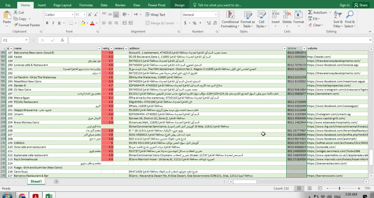This screenshot has width=374, height=198.
Task: Click the Sign in link
Action: coord(344,5)
